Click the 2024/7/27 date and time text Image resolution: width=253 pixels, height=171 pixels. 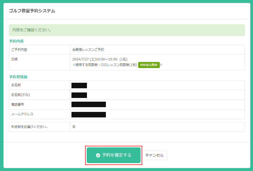100,59
